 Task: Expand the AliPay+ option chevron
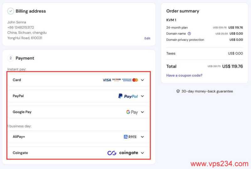pyautogui.click(x=142, y=137)
